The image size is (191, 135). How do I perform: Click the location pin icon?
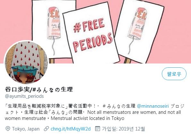[x=8, y=129]
